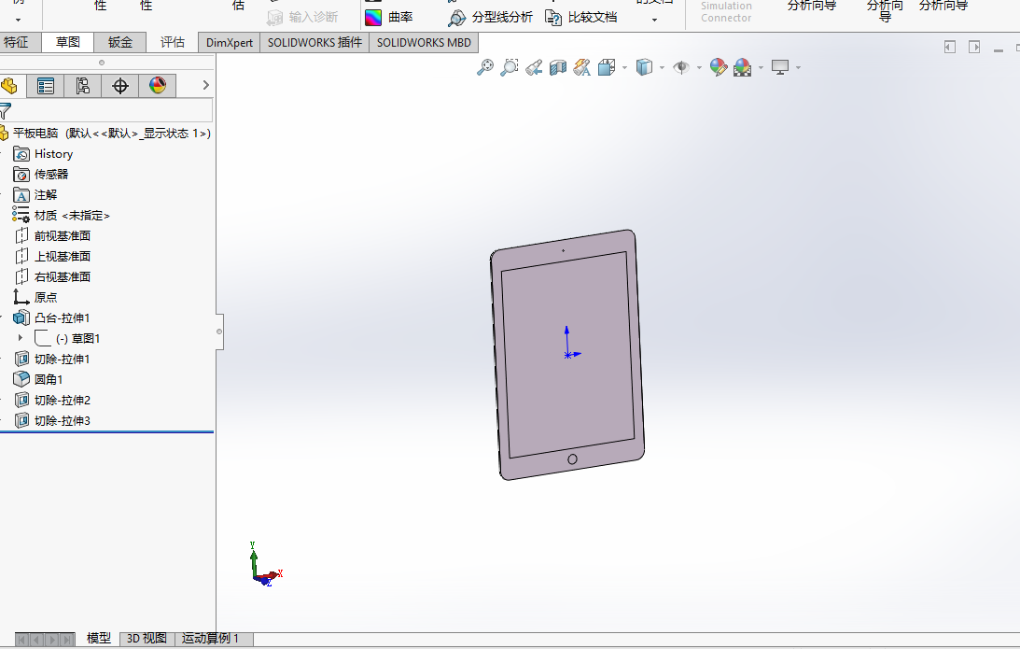The image size is (1020, 649).
Task: Switch to the 3D 视图 bottom tab
Action: pyautogui.click(x=147, y=639)
